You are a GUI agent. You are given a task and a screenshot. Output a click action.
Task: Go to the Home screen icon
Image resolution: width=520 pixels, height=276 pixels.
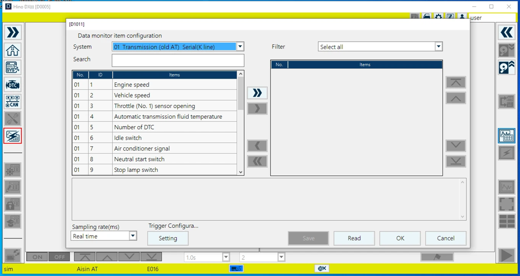click(x=12, y=50)
